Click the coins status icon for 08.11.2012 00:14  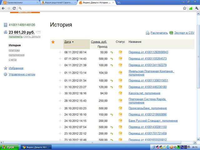(120, 52)
